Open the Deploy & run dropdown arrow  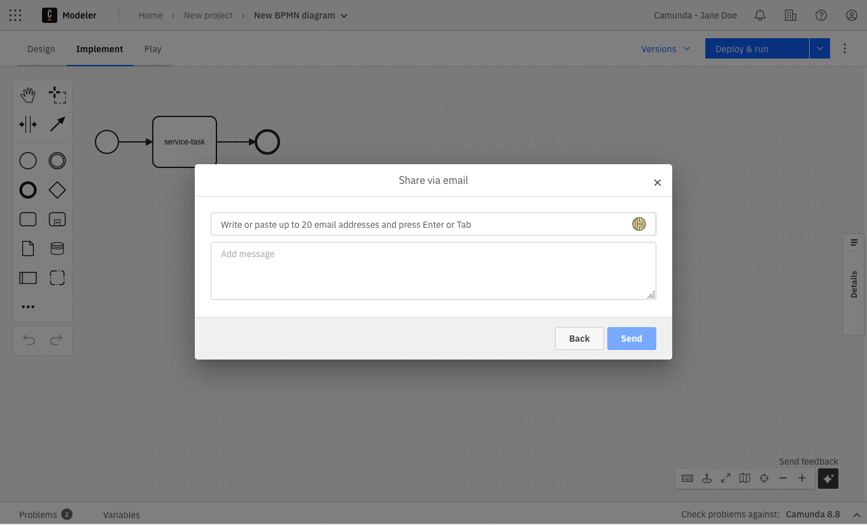click(820, 49)
